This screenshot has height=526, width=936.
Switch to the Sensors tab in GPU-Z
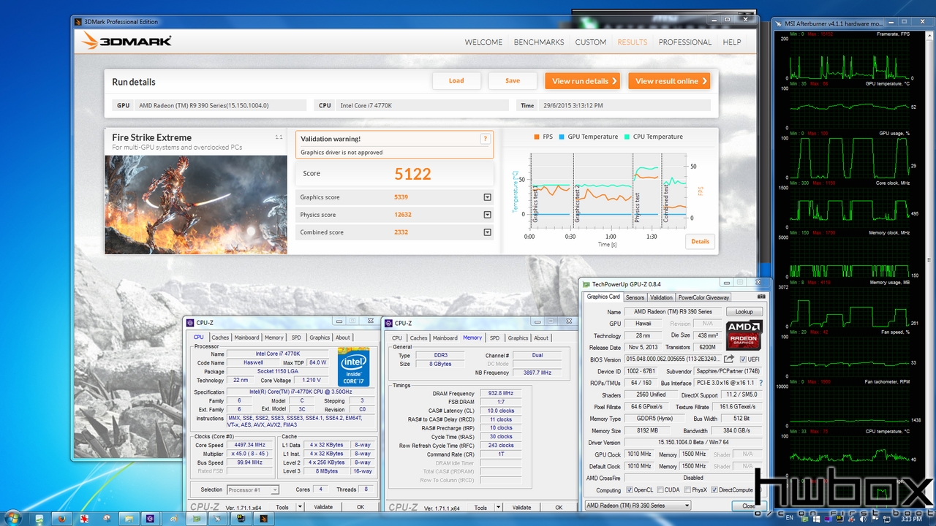tap(635, 297)
